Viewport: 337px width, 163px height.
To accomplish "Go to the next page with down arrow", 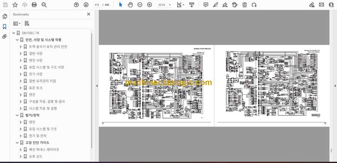I will pyautogui.click(x=86, y=5).
